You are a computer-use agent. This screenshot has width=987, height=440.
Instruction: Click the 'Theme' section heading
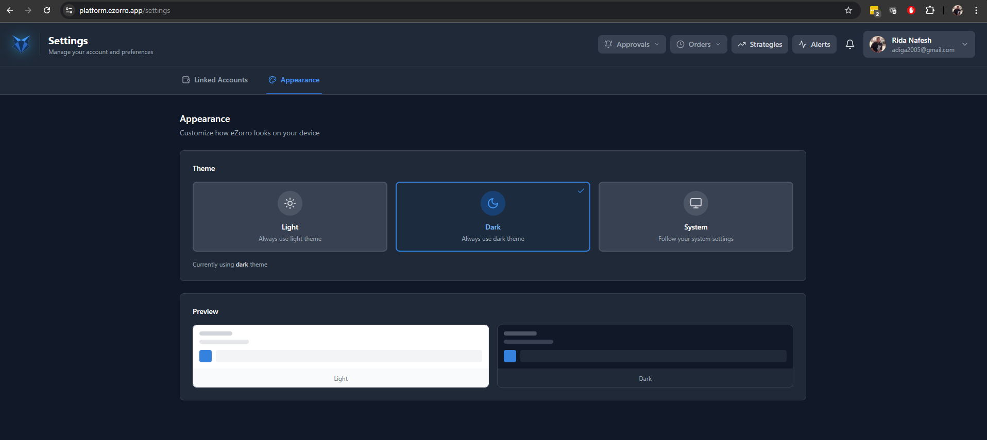[x=203, y=168]
